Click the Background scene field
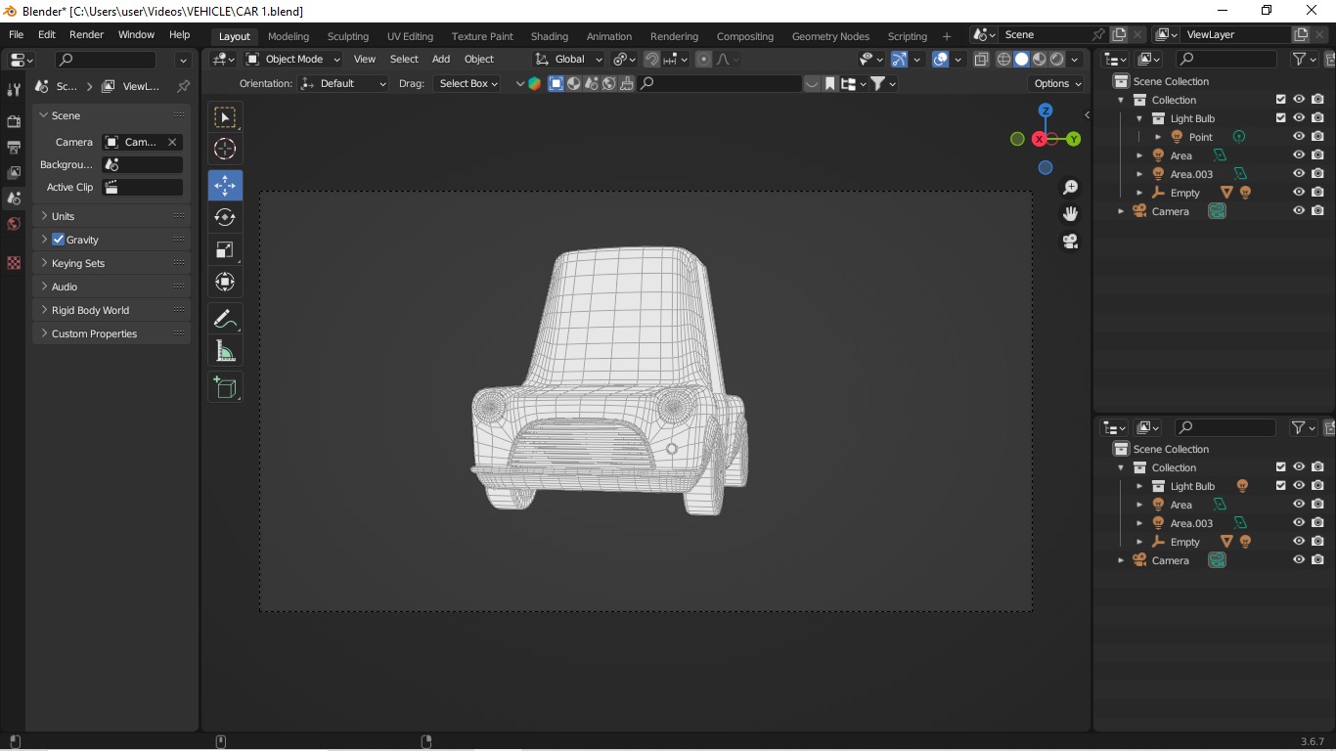This screenshot has height=751, width=1336. 143,164
